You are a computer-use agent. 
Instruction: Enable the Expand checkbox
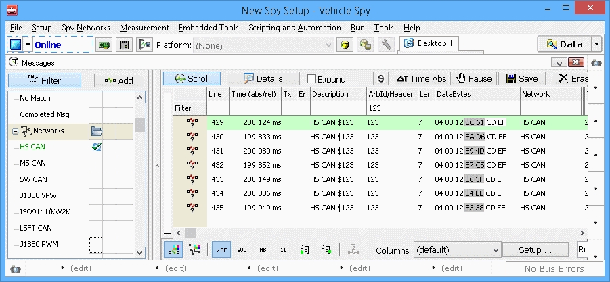tap(312, 79)
